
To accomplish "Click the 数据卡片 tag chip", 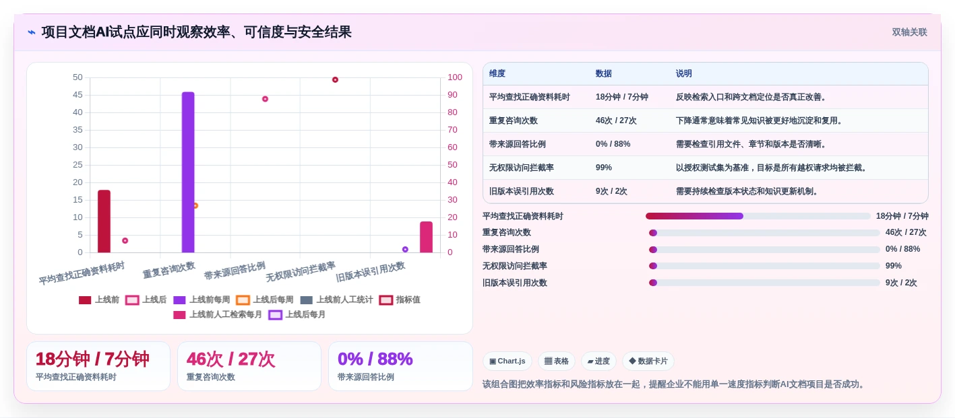I will tap(648, 361).
